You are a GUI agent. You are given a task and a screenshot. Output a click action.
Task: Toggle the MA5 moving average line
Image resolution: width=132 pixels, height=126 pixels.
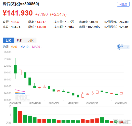click(x=14, y=47)
